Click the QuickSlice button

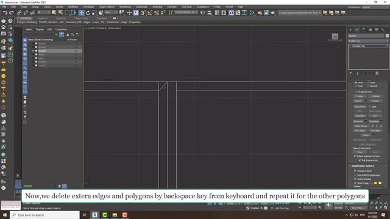point(360,116)
